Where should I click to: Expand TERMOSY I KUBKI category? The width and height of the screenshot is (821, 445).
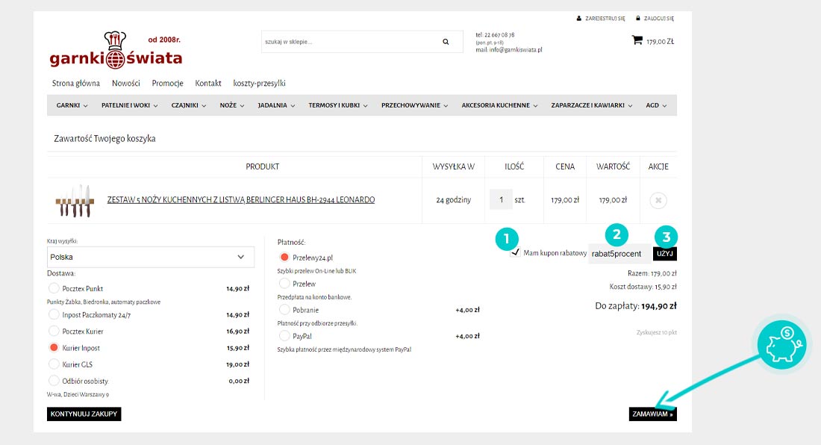tap(337, 105)
